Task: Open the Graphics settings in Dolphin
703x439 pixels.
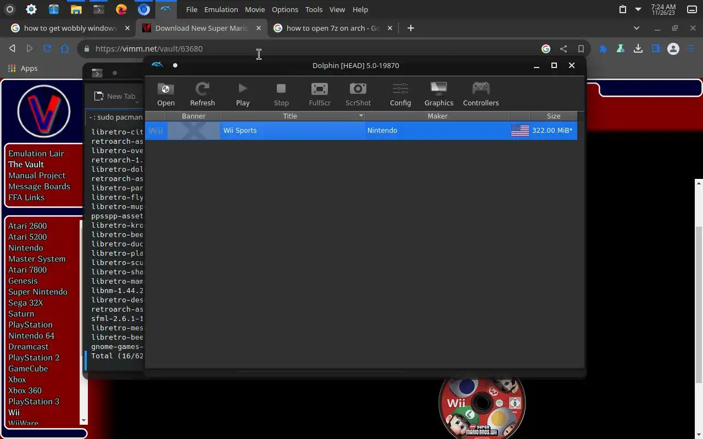Action: [x=439, y=94]
